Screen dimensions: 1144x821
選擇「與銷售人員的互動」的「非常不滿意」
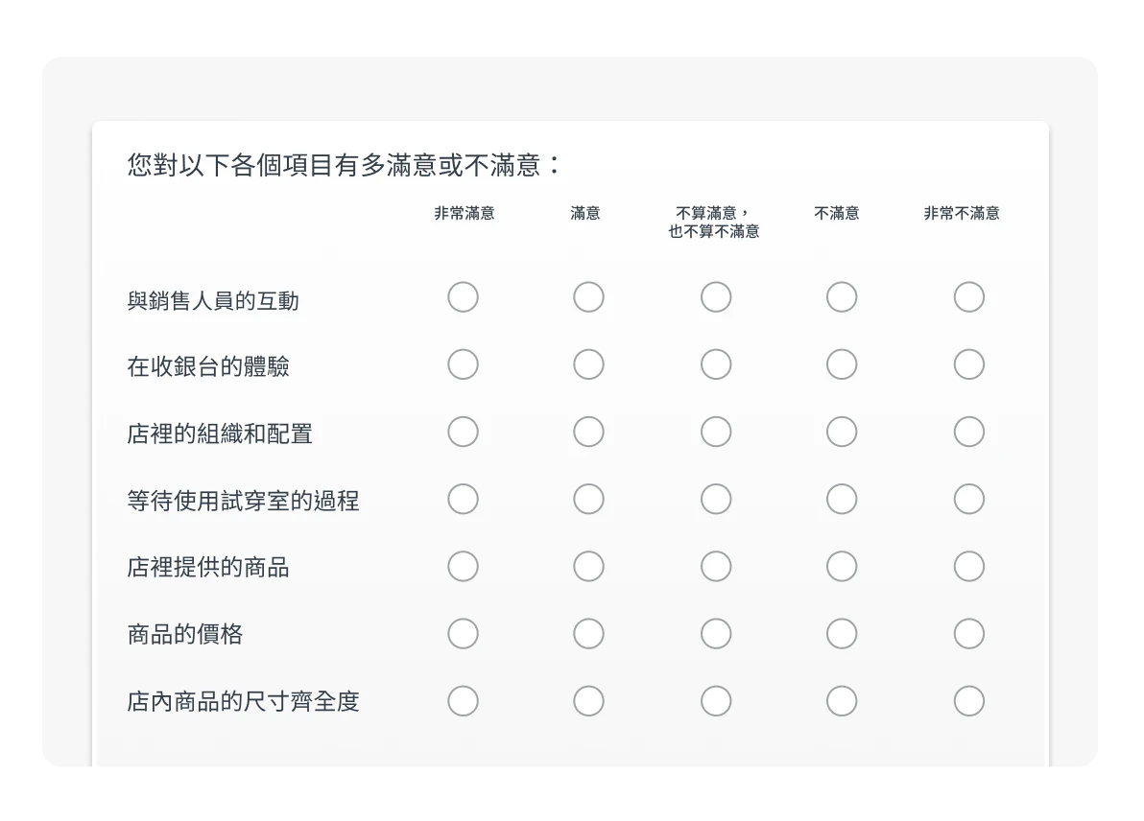[968, 297]
